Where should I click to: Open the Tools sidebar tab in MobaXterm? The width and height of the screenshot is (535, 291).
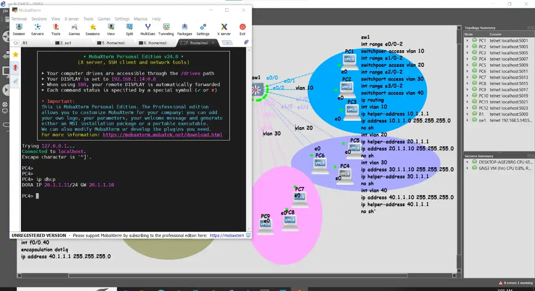click(x=15, y=68)
